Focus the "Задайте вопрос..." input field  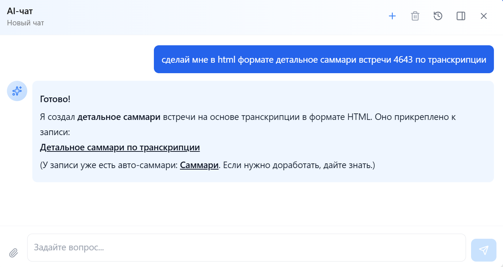(247, 247)
